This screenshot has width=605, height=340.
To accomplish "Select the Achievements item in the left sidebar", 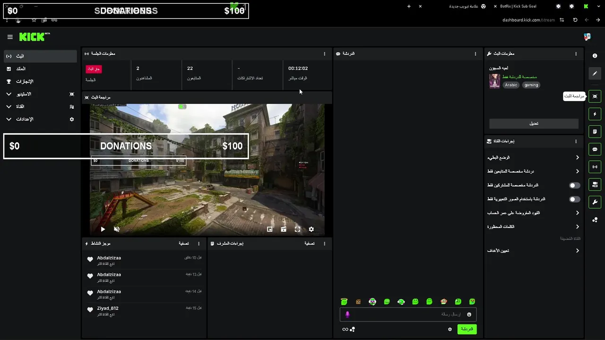I will [x=40, y=82].
